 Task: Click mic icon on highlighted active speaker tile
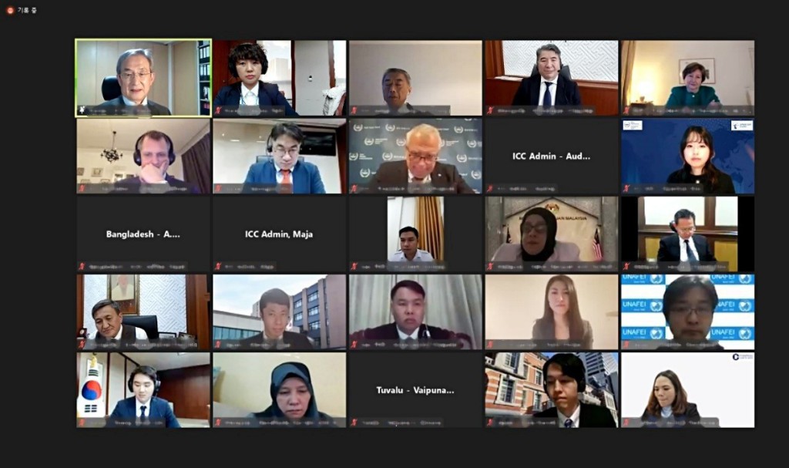(x=82, y=109)
